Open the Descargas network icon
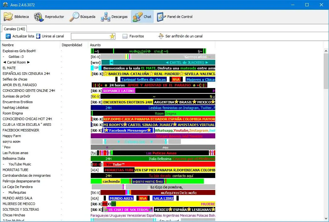 pos(106,17)
